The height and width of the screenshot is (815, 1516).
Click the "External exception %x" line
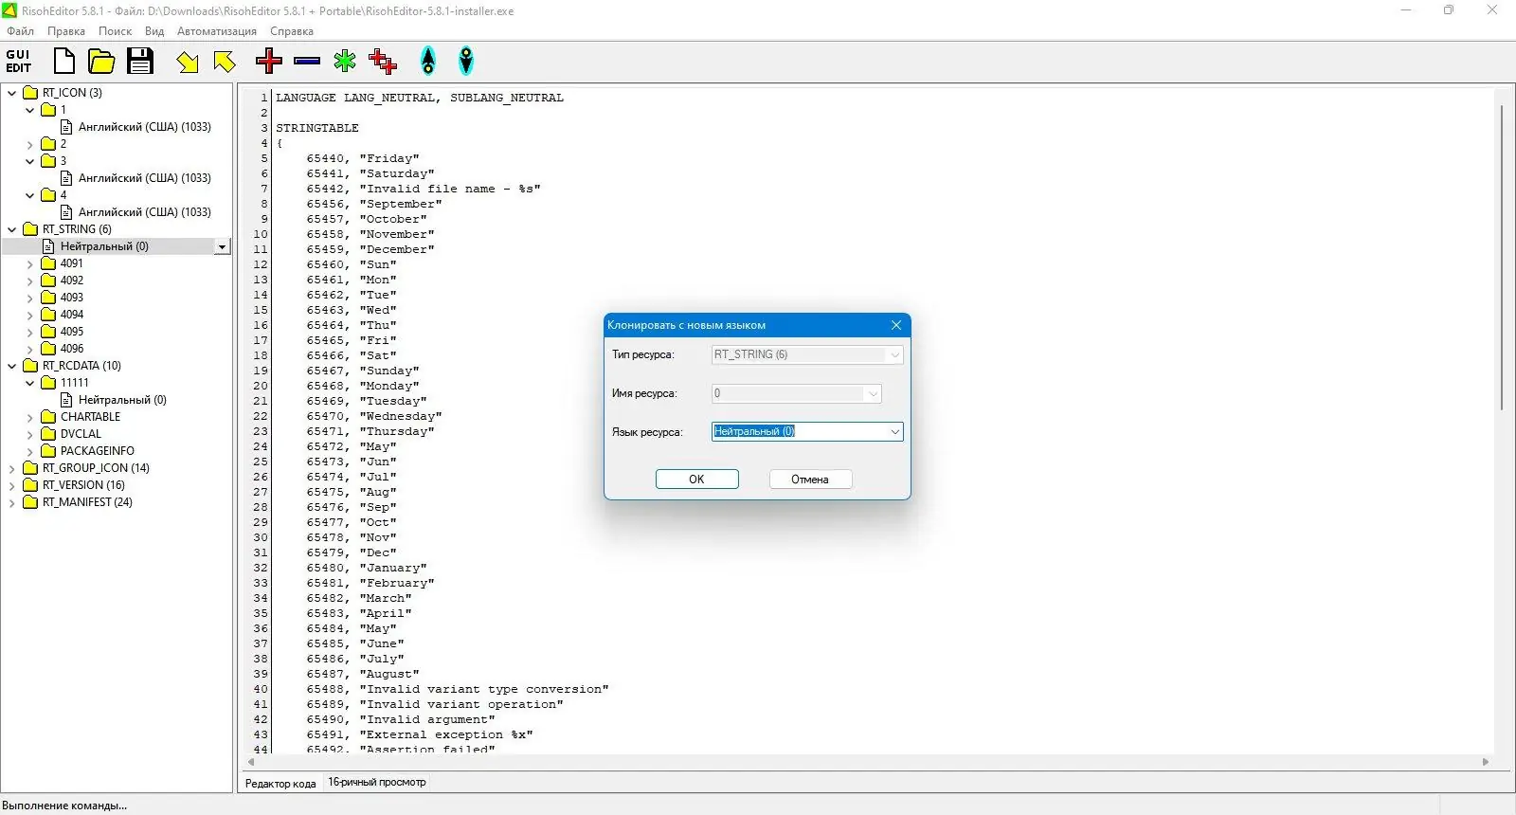(x=420, y=734)
